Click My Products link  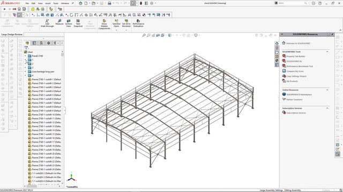point(290,81)
